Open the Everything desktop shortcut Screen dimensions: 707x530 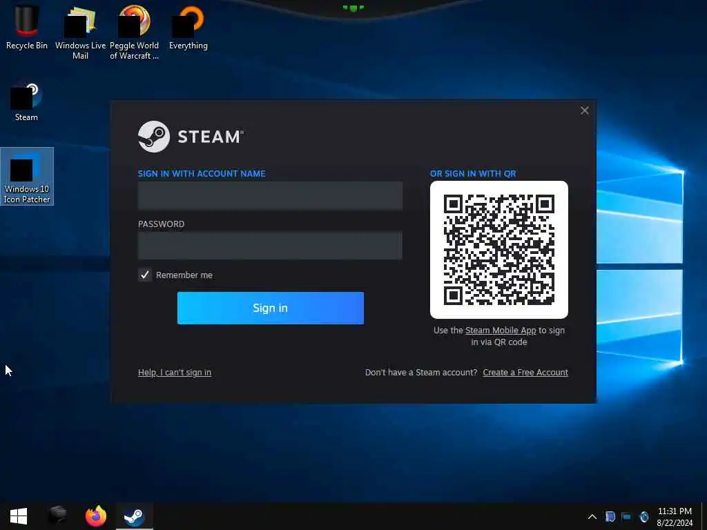tap(188, 28)
